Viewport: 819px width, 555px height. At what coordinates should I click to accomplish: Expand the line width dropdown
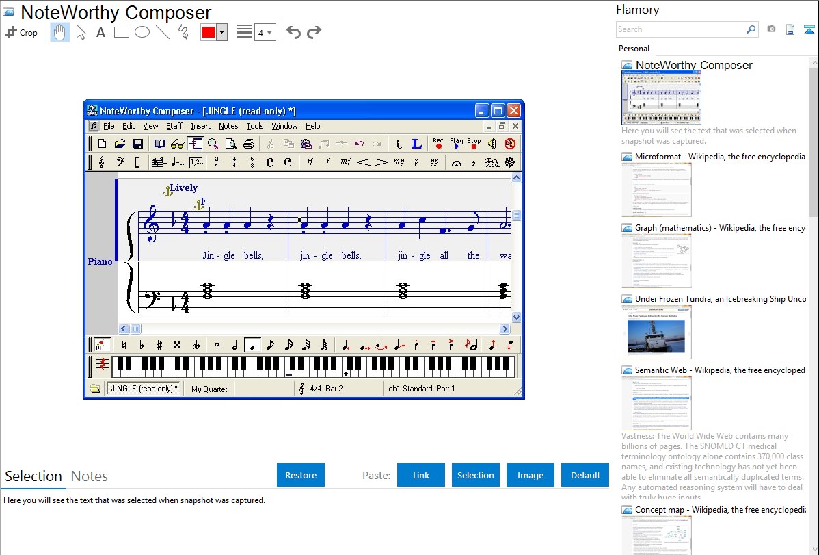(265, 32)
